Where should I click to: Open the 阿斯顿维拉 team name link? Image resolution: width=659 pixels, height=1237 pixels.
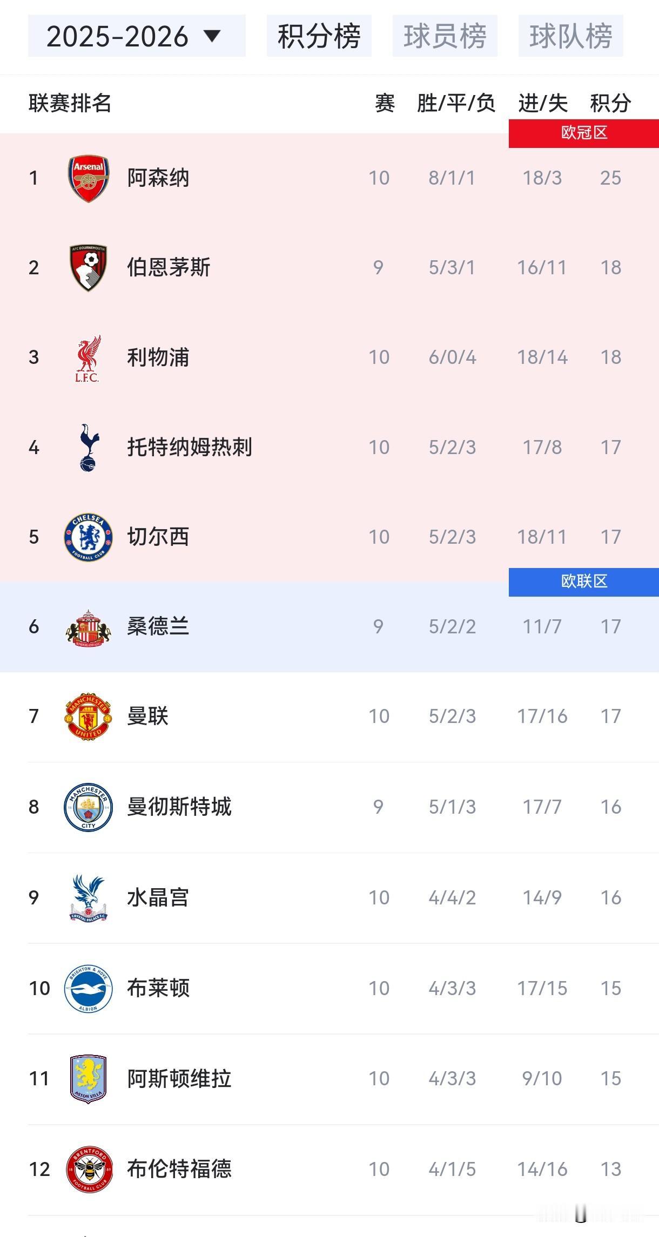[179, 1079]
